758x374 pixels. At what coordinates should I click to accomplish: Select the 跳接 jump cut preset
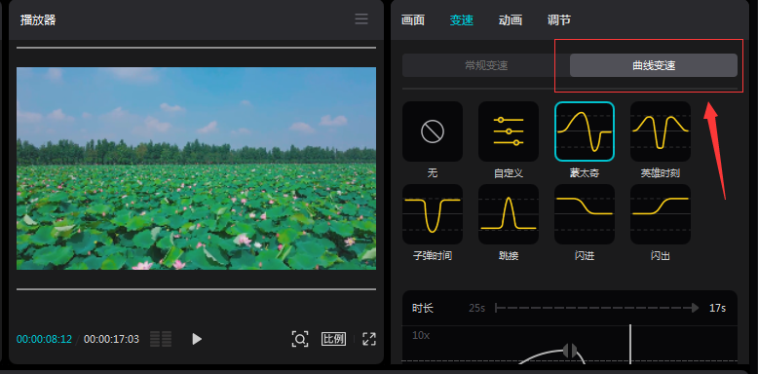[508, 214]
